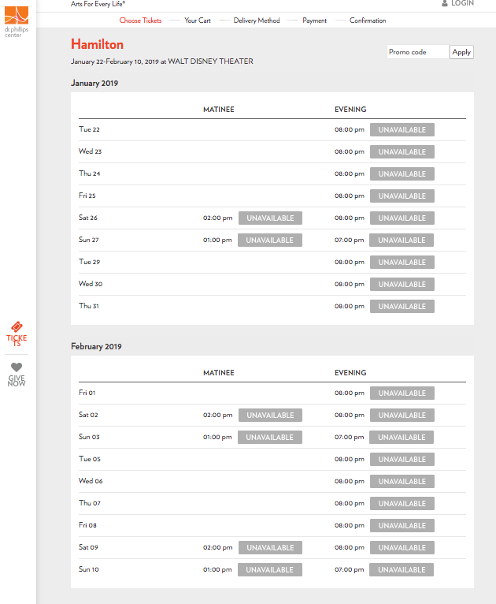This screenshot has width=496, height=604.
Task: Go to the Payment step
Action: point(314,21)
